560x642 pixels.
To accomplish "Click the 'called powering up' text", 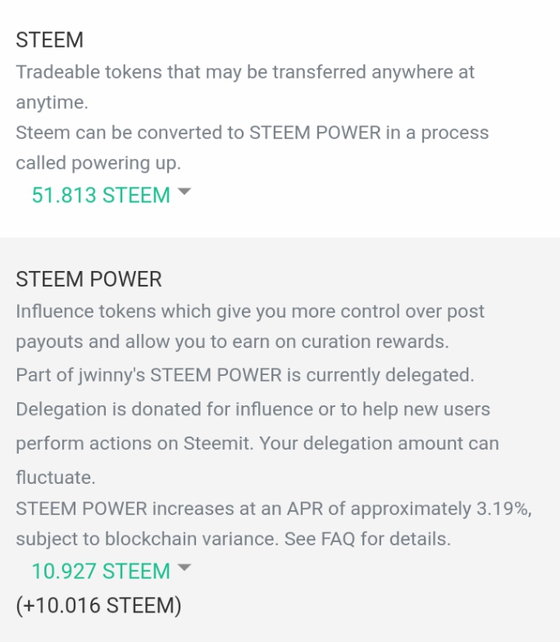I will coord(98,163).
